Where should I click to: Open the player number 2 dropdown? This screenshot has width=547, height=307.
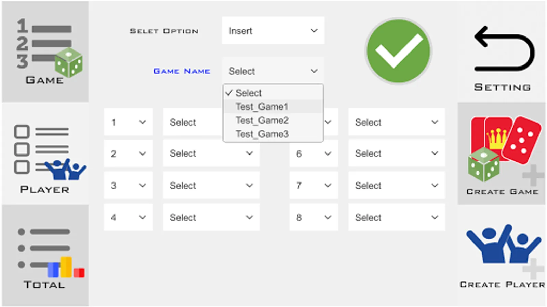[x=128, y=153]
